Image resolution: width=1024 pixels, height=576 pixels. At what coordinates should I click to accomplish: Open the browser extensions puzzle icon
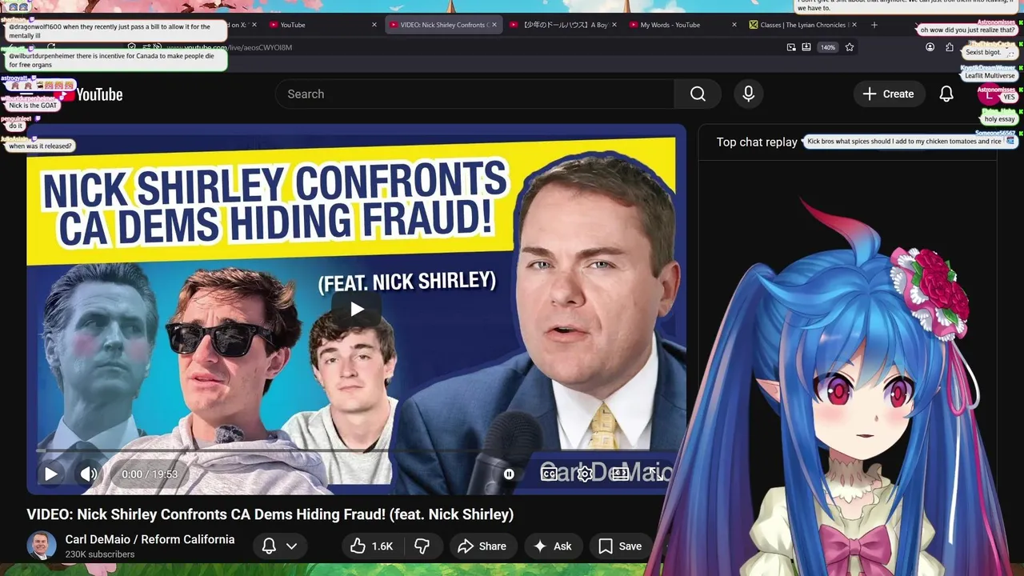click(x=949, y=47)
